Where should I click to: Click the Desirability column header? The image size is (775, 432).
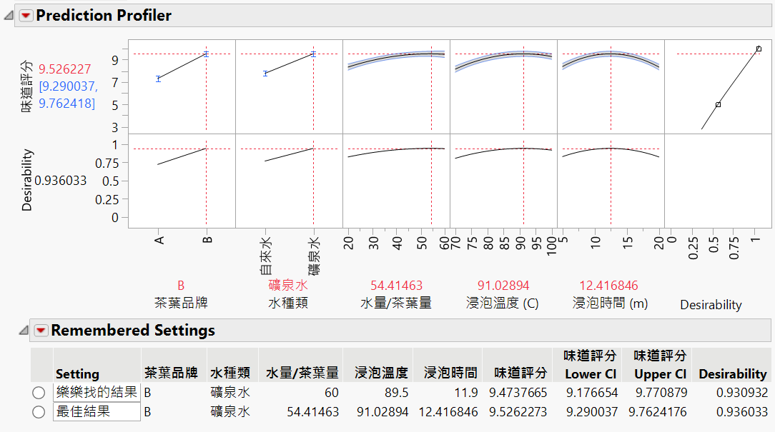(732, 374)
